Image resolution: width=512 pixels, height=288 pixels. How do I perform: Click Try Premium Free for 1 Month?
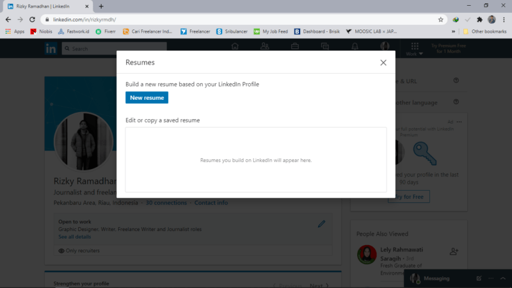coord(449,49)
